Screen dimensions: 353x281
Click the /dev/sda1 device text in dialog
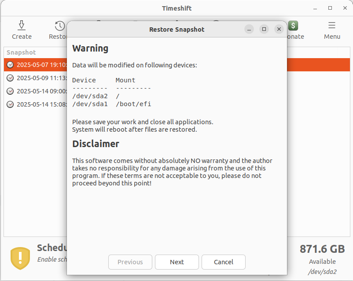coord(90,104)
